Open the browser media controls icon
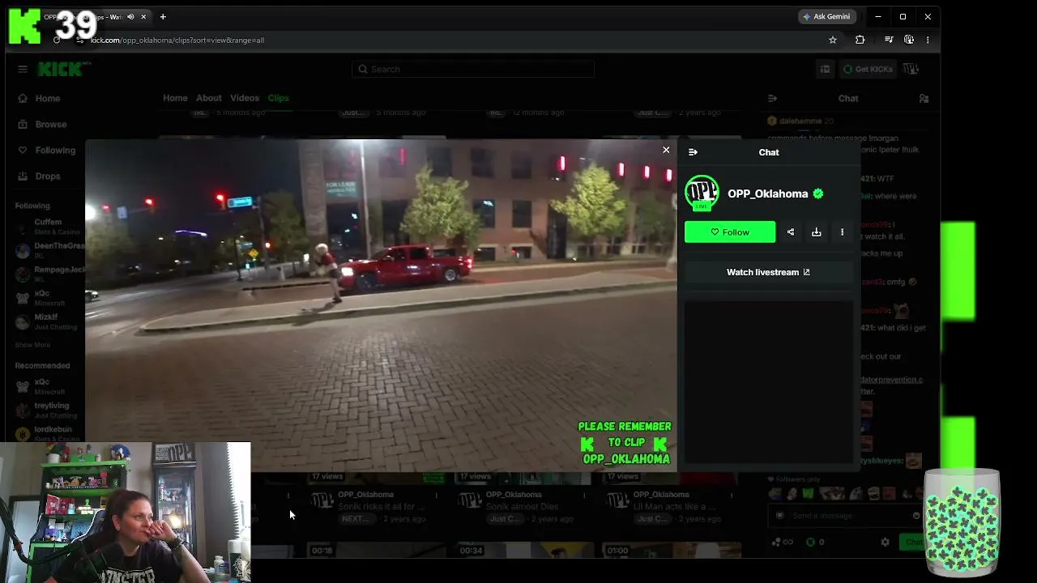 [889, 40]
